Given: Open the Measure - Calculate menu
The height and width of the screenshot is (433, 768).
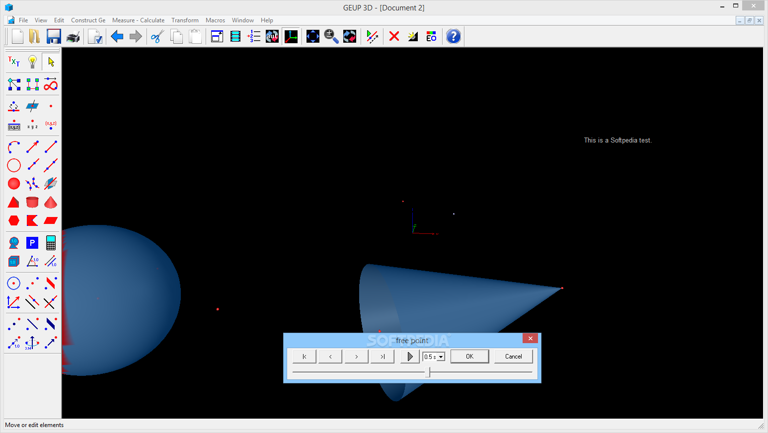Looking at the screenshot, I should (138, 20).
